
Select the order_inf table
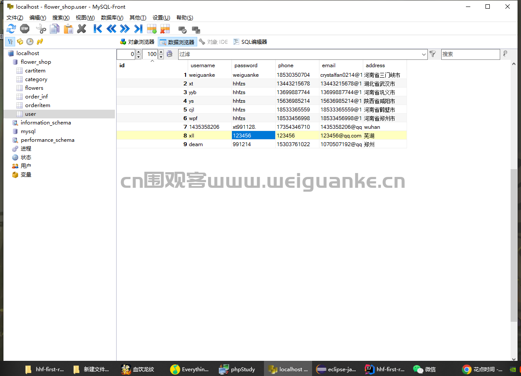[x=36, y=96]
